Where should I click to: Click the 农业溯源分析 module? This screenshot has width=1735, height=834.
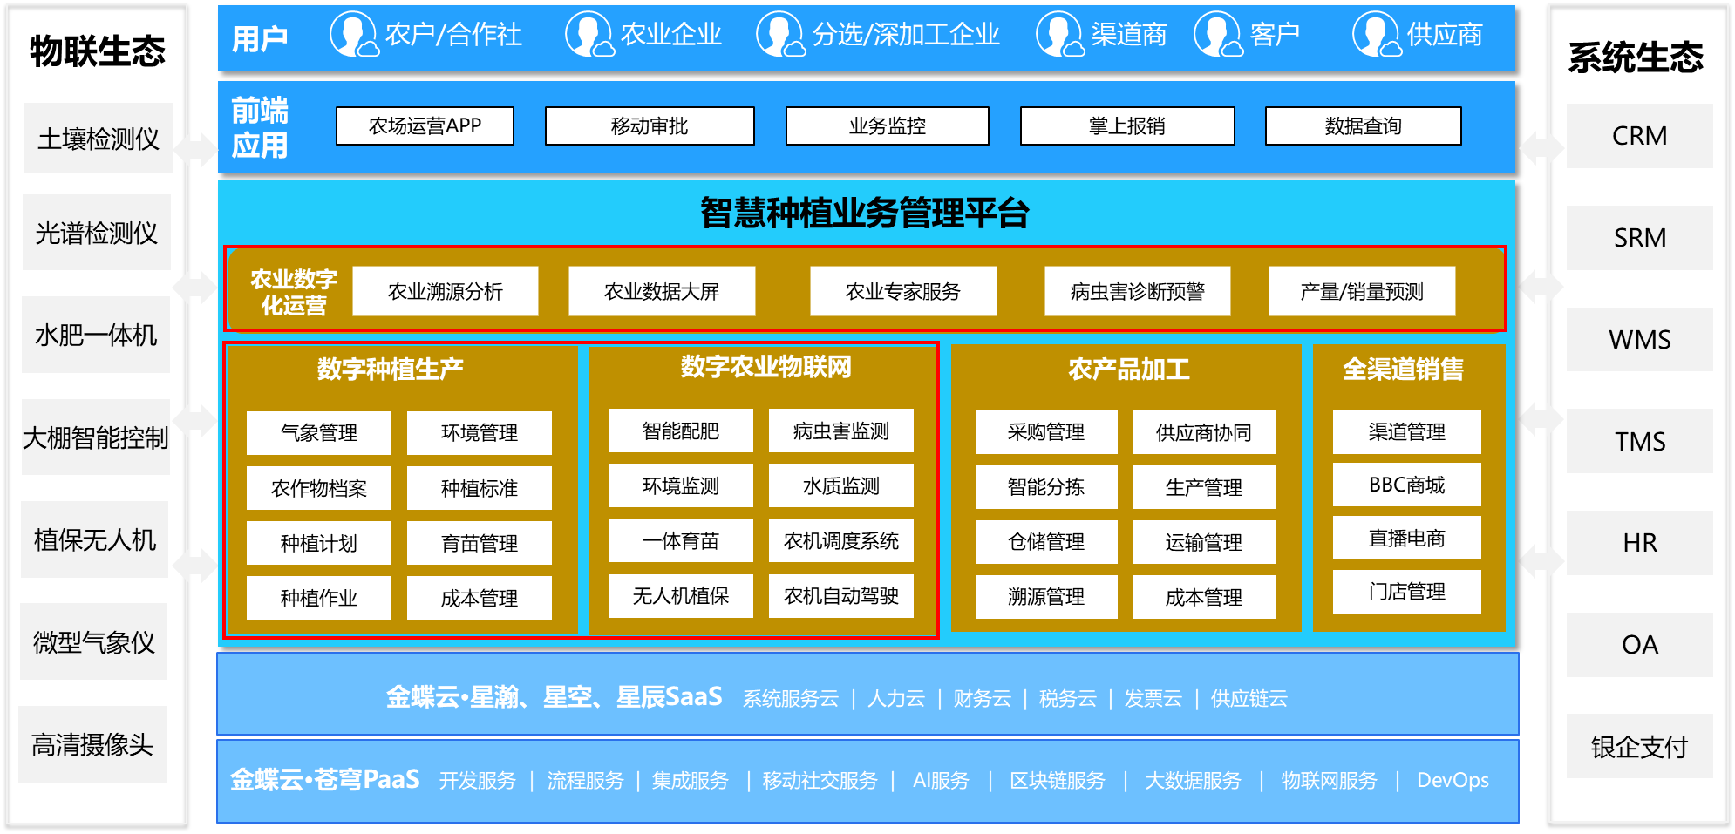click(446, 291)
